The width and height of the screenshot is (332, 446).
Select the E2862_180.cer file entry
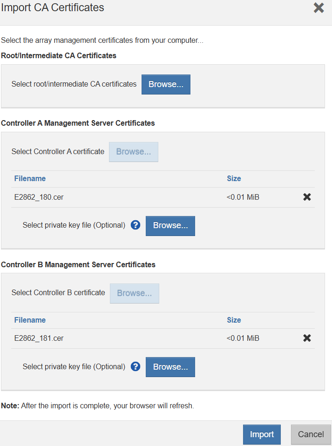[39, 197]
